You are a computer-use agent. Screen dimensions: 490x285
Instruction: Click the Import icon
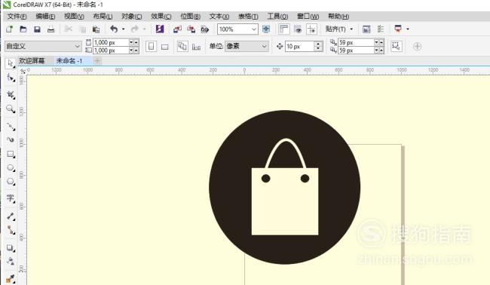pos(177,29)
